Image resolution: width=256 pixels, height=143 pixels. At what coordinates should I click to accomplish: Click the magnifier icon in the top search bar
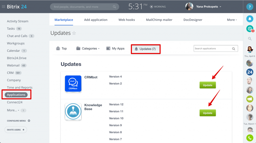pos(114,7)
